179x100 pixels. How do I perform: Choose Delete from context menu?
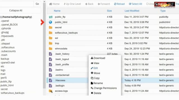(x=96, y=93)
